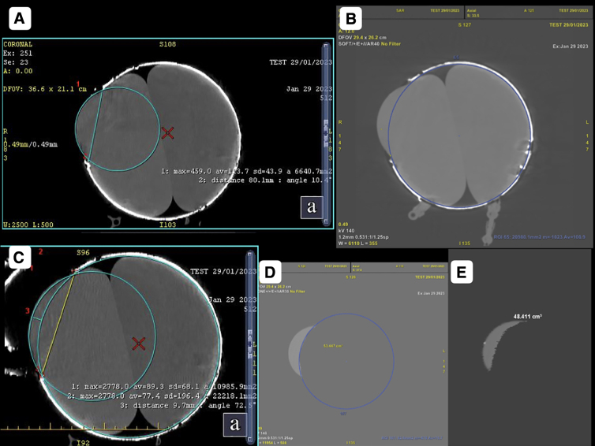Viewport: 595px width, 446px height.
Task: Click the slice slider thumb in panel A
Action: tap(326, 132)
